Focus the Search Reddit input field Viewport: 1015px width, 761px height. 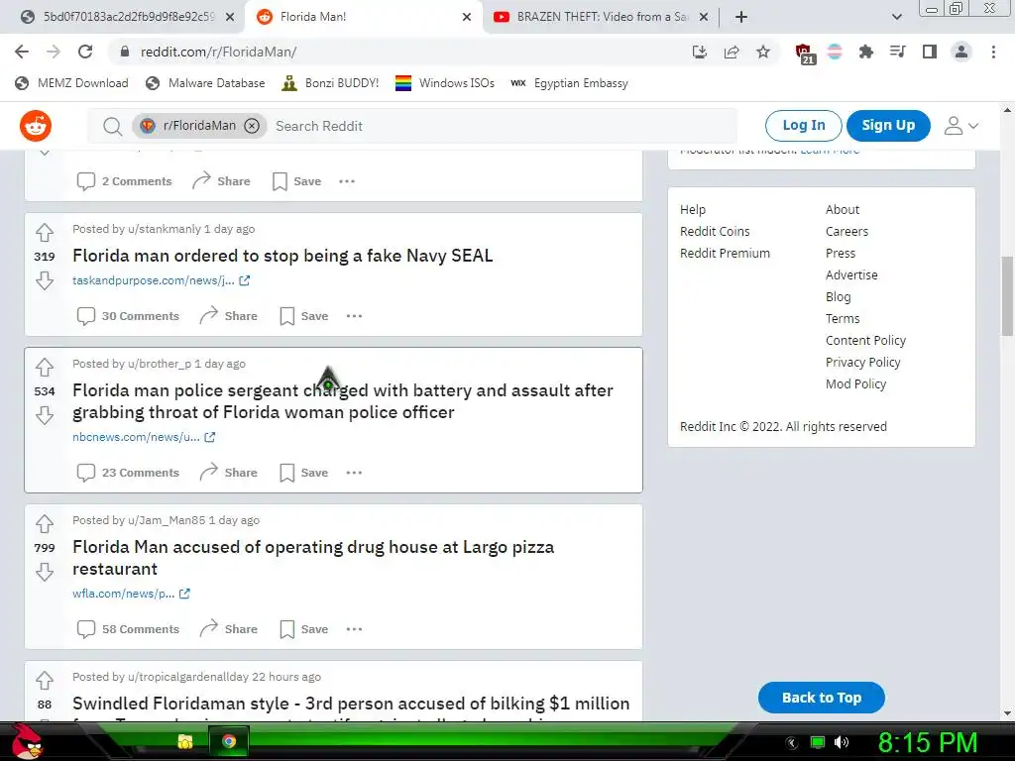pyautogui.click(x=505, y=126)
